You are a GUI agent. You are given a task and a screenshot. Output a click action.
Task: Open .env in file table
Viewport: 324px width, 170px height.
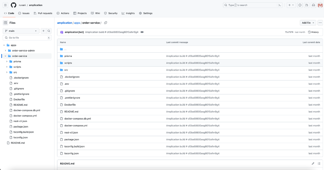[67, 84]
